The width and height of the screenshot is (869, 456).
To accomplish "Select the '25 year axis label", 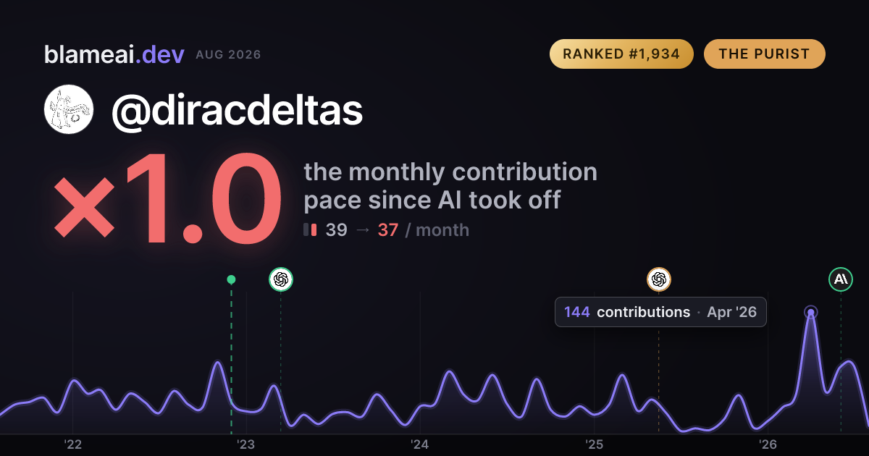I will pos(594,444).
